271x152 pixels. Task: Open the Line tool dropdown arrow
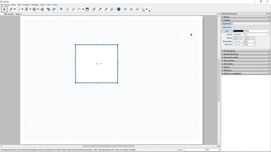coord(15,9)
